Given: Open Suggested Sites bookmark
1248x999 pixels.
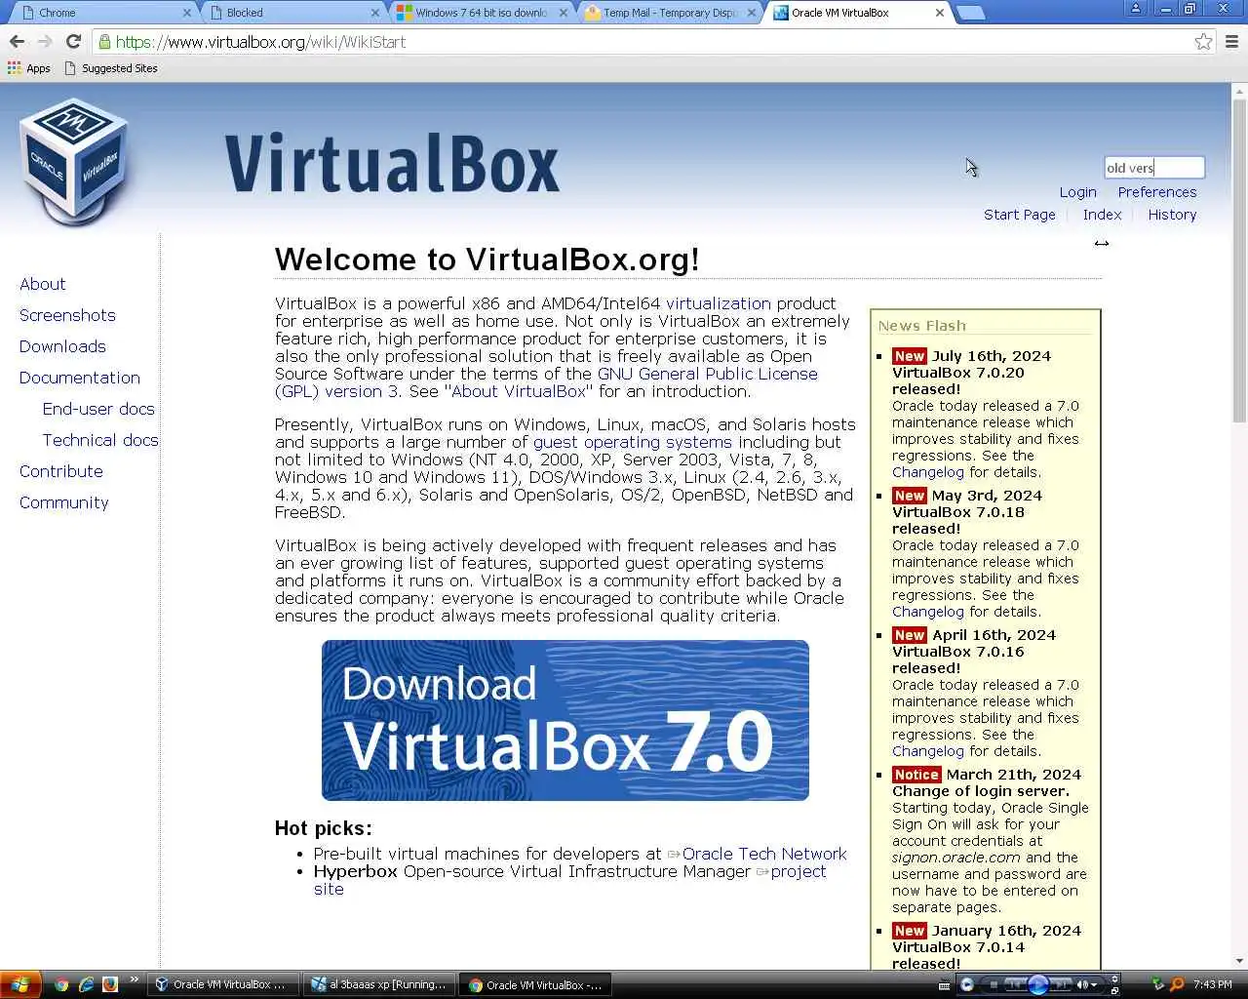Looking at the screenshot, I should [x=110, y=68].
